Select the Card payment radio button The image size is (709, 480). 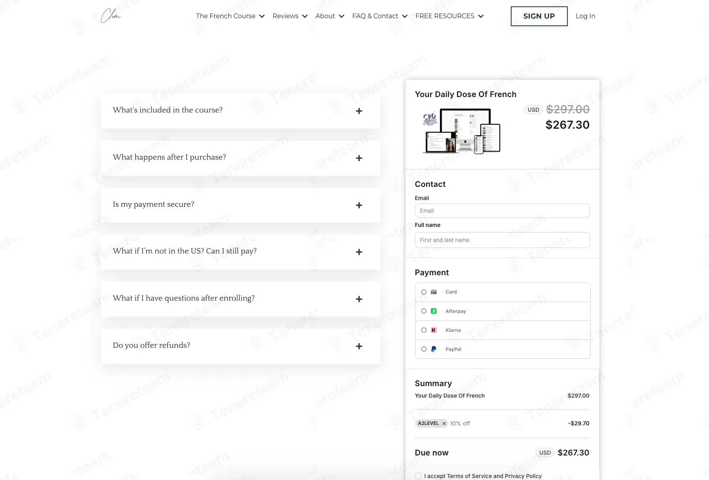pyautogui.click(x=424, y=292)
